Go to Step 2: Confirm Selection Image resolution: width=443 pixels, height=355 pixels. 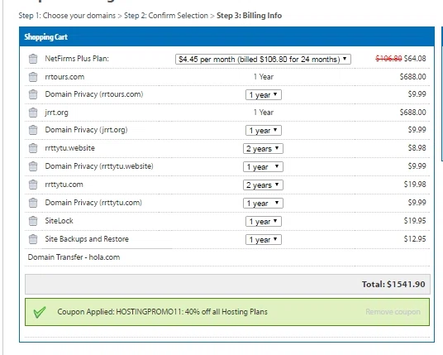point(166,16)
